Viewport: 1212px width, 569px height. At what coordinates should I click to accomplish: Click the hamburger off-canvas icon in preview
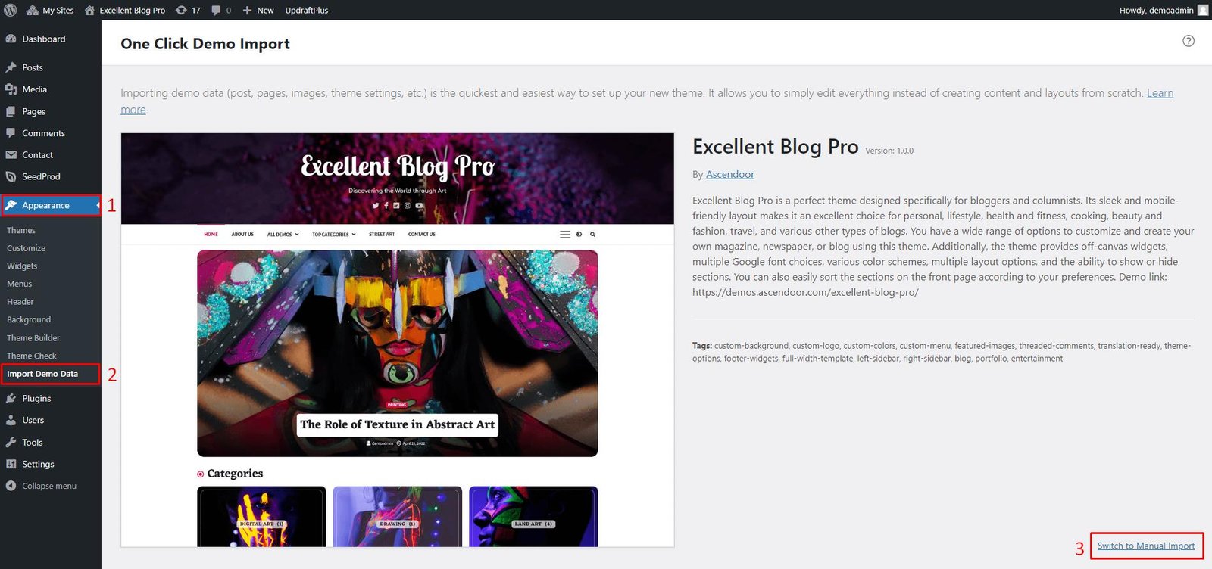tap(565, 235)
